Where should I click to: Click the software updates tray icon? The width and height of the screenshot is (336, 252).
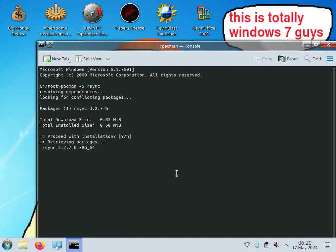click(x=257, y=244)
